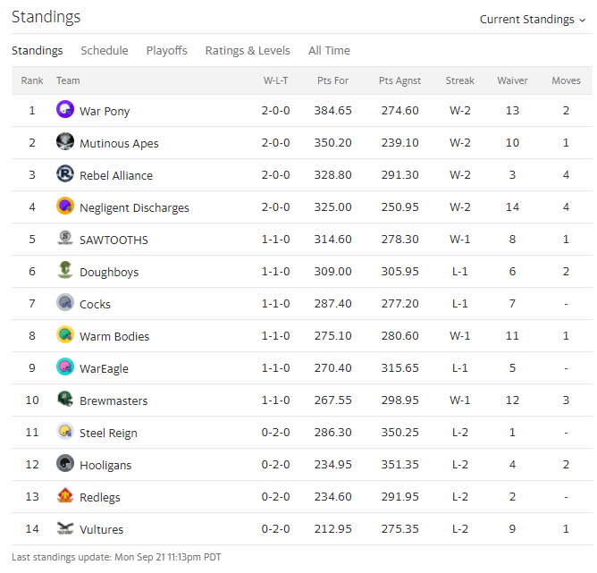
Task: Select the Rebel Alliance R logo
Action: click(65, 173)
